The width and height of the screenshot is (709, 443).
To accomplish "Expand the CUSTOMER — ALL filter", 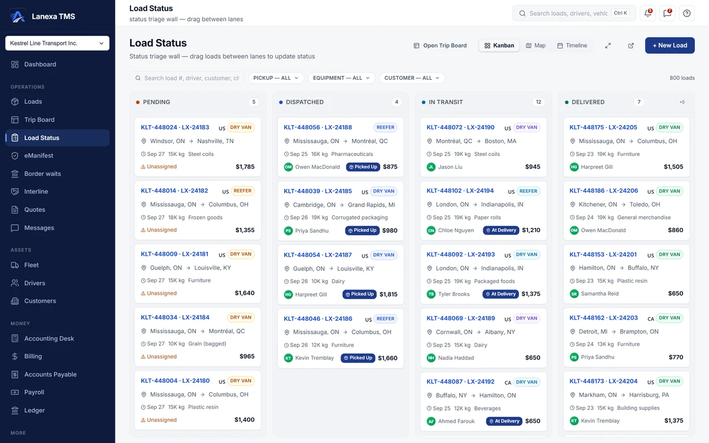I will [x=412, y=78].
